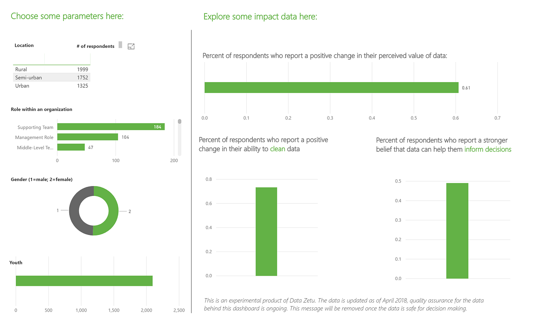This screenshot has height=316, width=537.
Task: Select the clean data ability column bar
Action: (x=266, y=231)
